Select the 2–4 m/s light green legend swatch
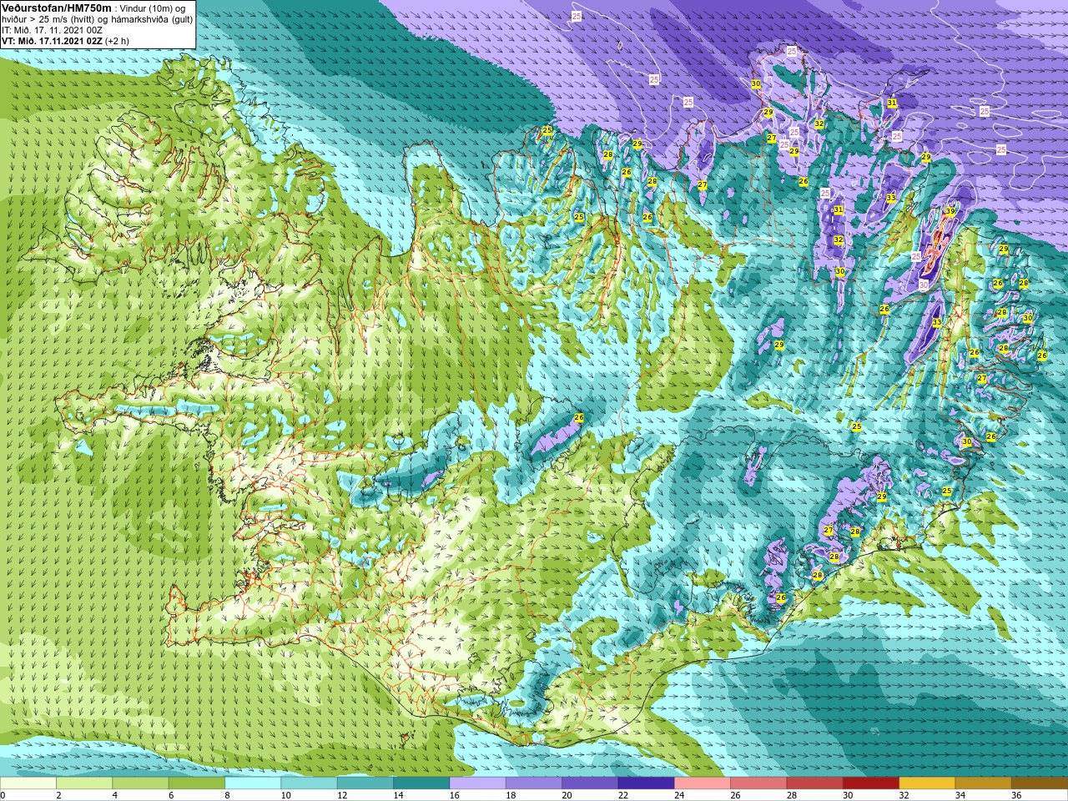 (84, 783)
